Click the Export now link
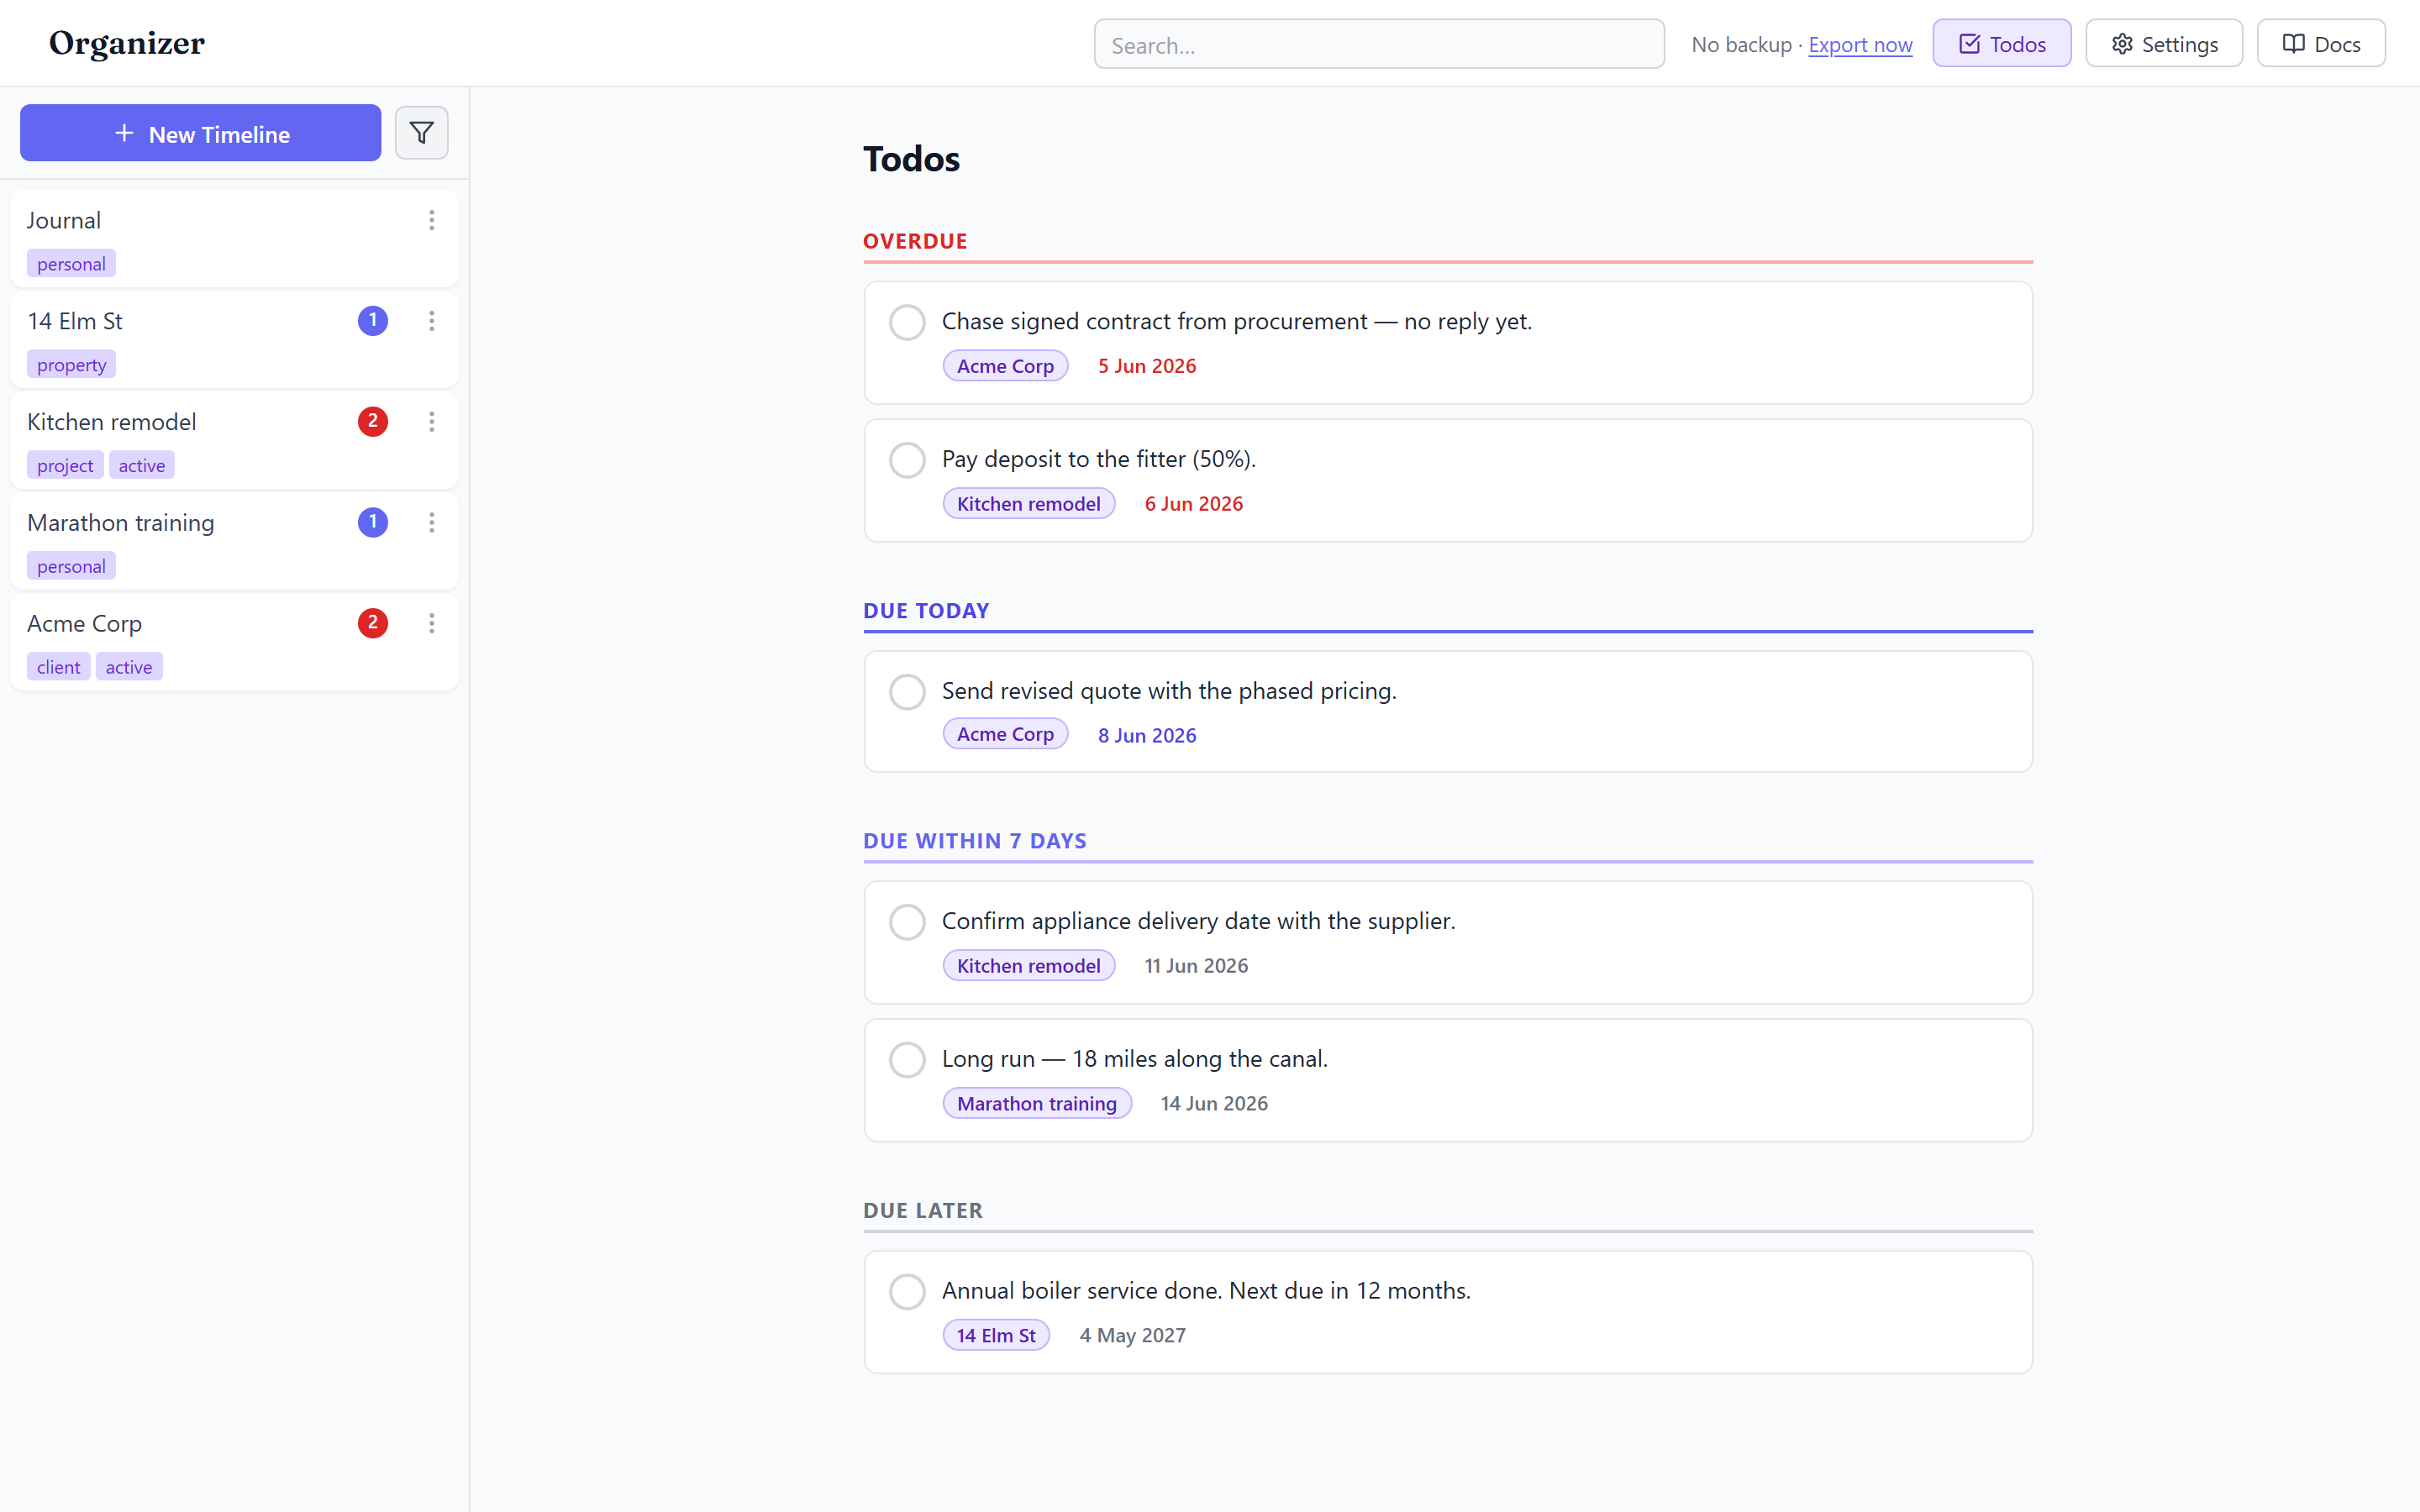The width and height of the screenshot is (2420, 1512). (x=1860, y=45)
